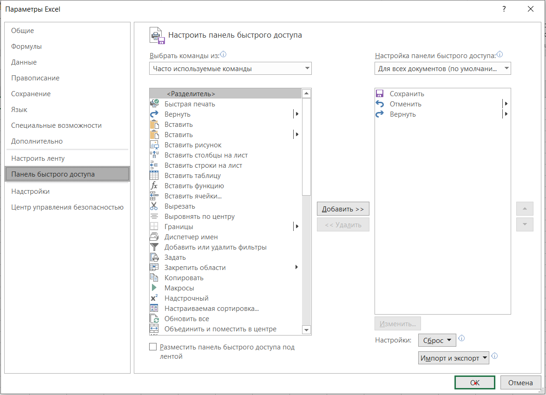Click the Вставить функцию fx icon
Screen dimensions: 546x395
tap(154, 186)
